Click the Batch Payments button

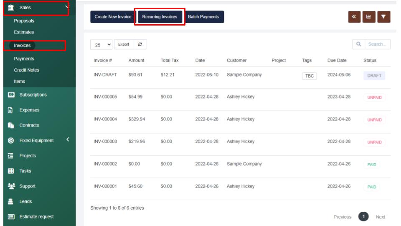pos(203,17)
